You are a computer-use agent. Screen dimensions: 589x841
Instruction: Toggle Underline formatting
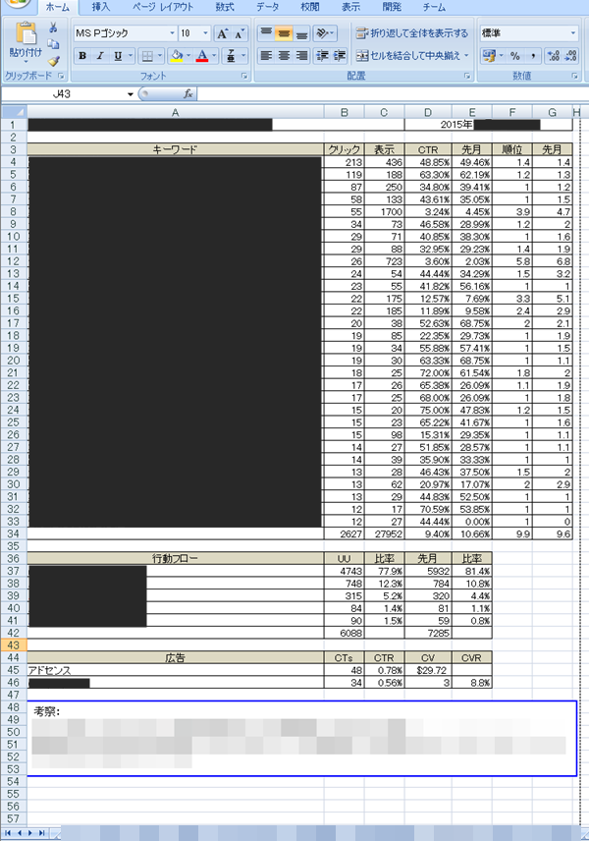[x=118, y=56]
